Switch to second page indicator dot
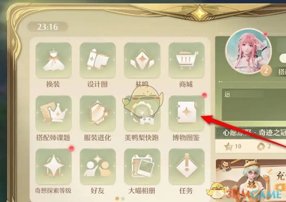The image size is (286, 202). click(x=123, y=199)
